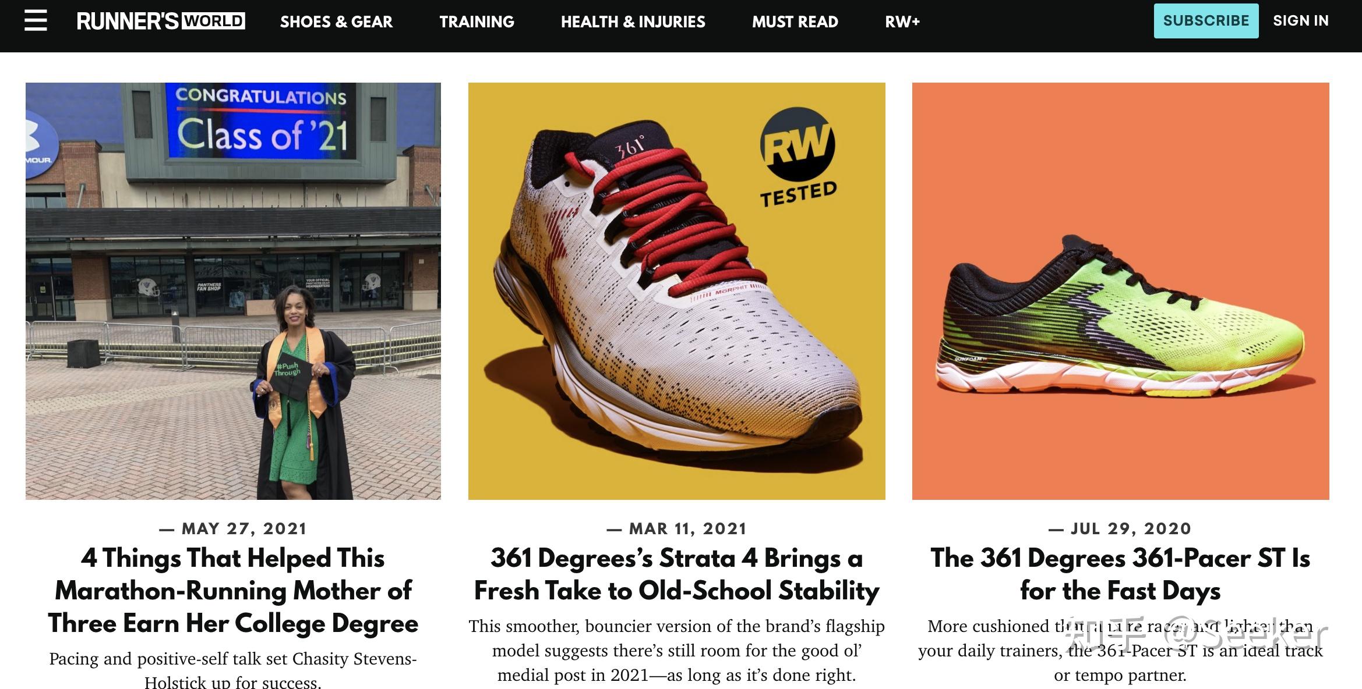Go to the Training section
The width and height of the screenshot is (1362, 689).
pyautogui.click(x=477, y=22)
